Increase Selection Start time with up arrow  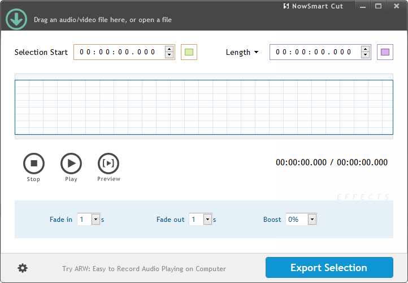click(x=169, y=49)
